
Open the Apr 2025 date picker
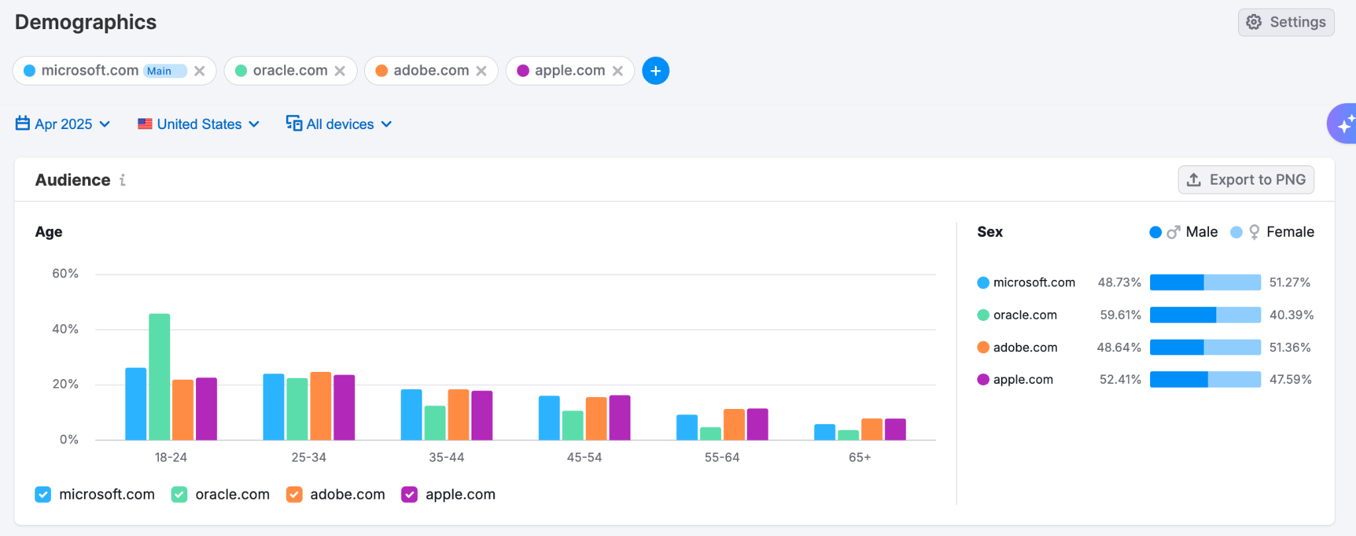coord(63,124)
